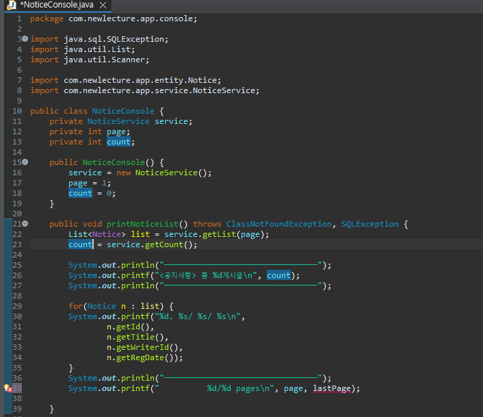Viewport: 483px width, 417px height.
Task: Click the println statement on line 27
Action: point(200,286)
